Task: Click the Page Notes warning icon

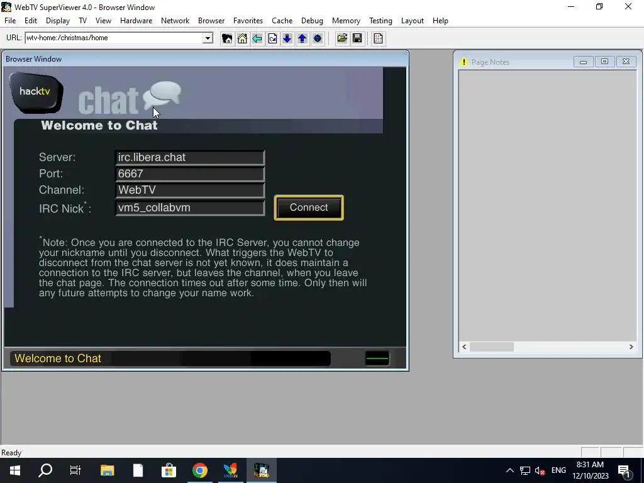Action: (x=464, y=62)
